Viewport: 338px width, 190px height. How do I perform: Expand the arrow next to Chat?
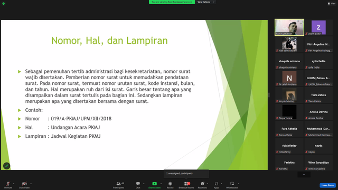144,184
